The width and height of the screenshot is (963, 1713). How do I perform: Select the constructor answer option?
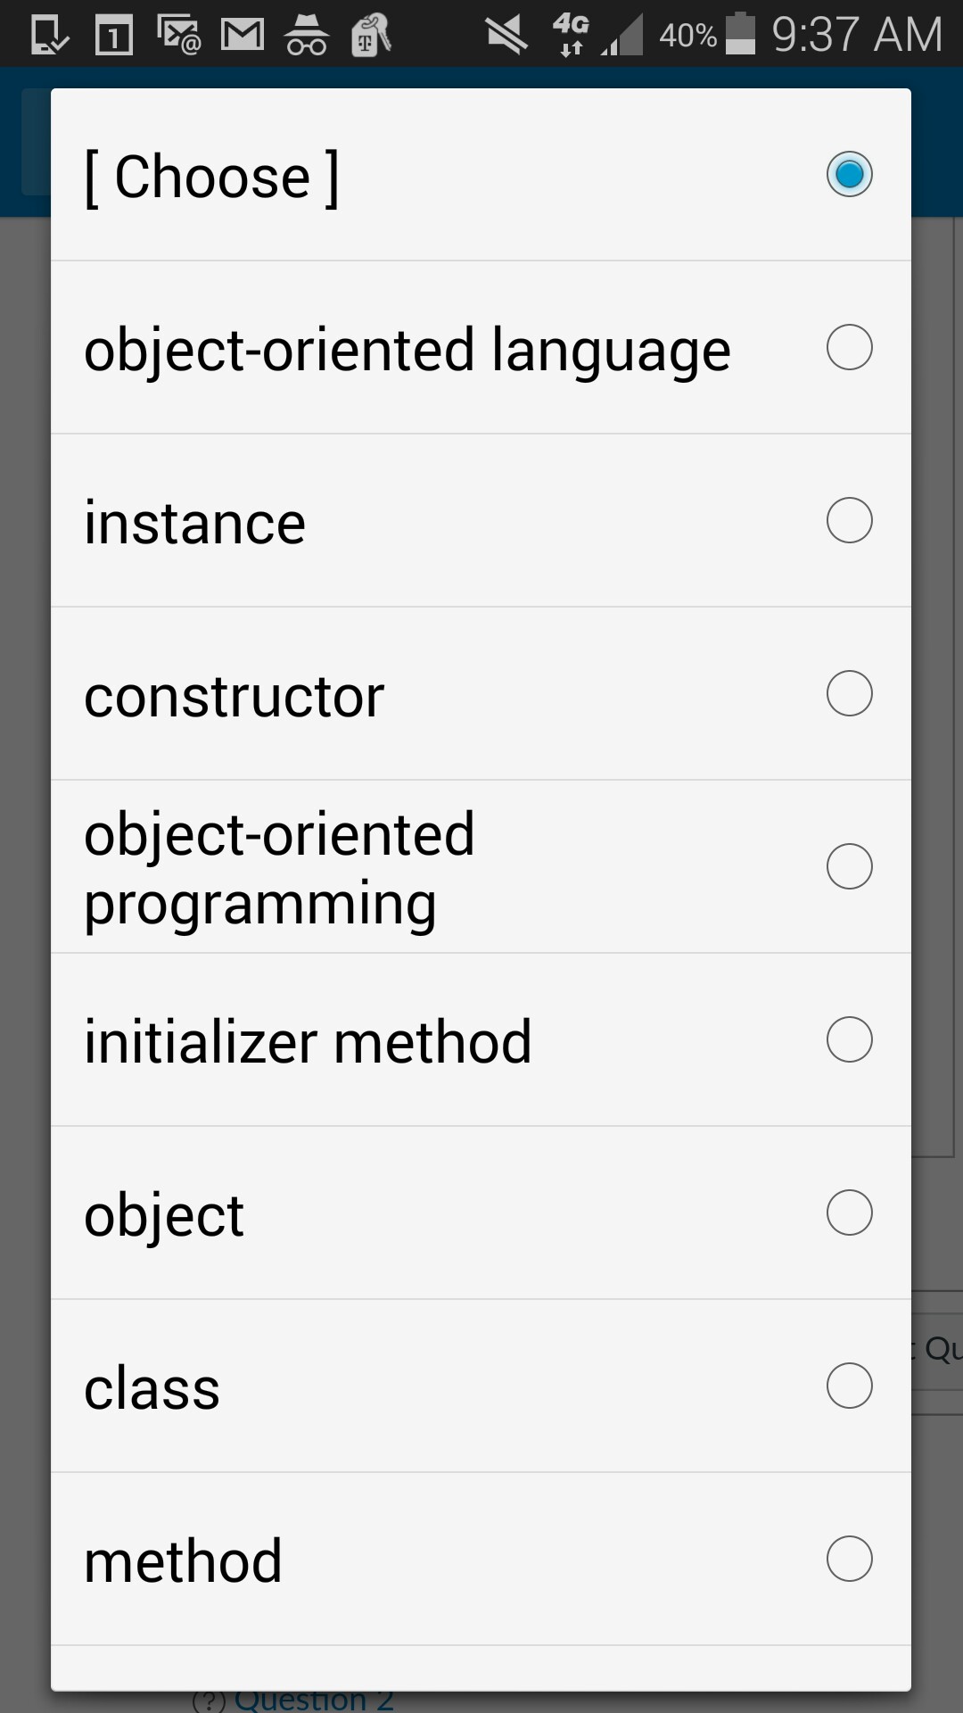tap(849, 692)
